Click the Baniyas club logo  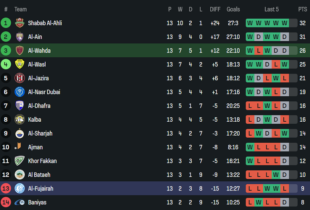click(19, 202)
